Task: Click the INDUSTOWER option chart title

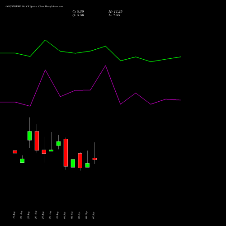Action: [x=34, y=6]
